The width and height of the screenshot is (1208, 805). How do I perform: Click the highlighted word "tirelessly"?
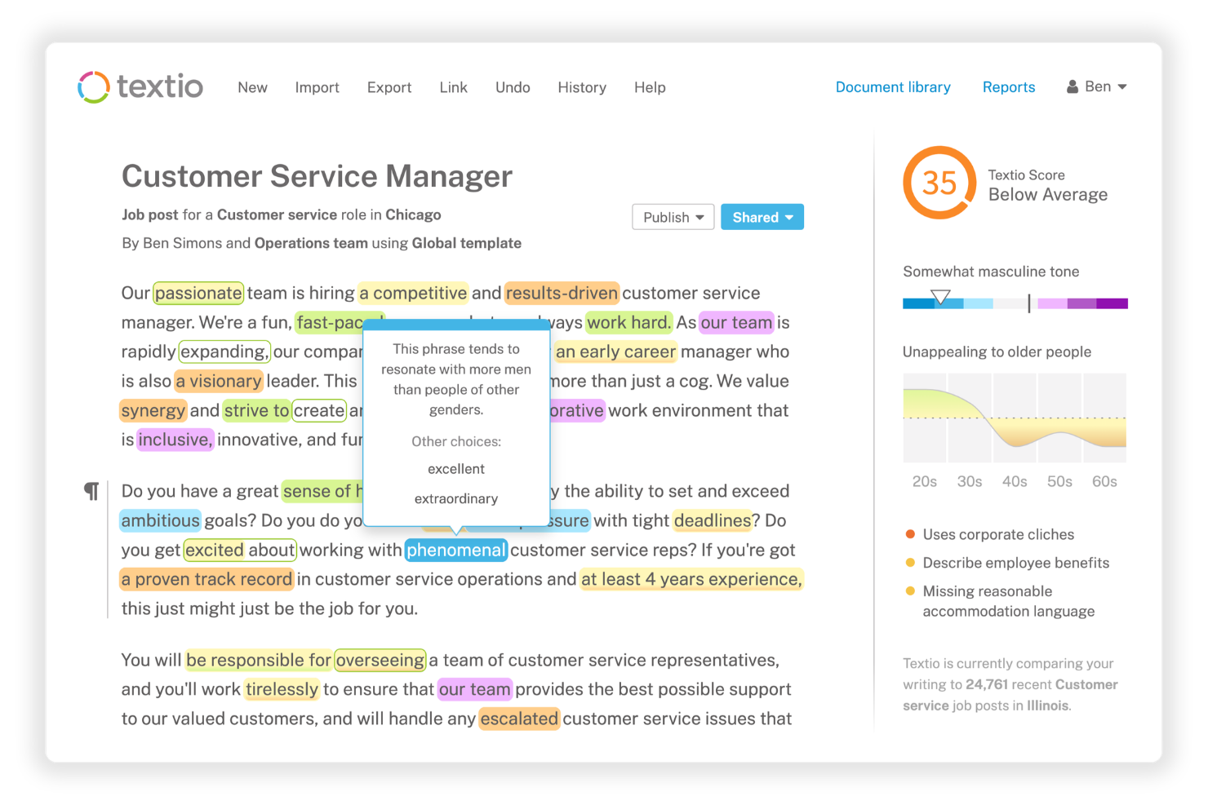pyautogui.click(x=282, y=689)
